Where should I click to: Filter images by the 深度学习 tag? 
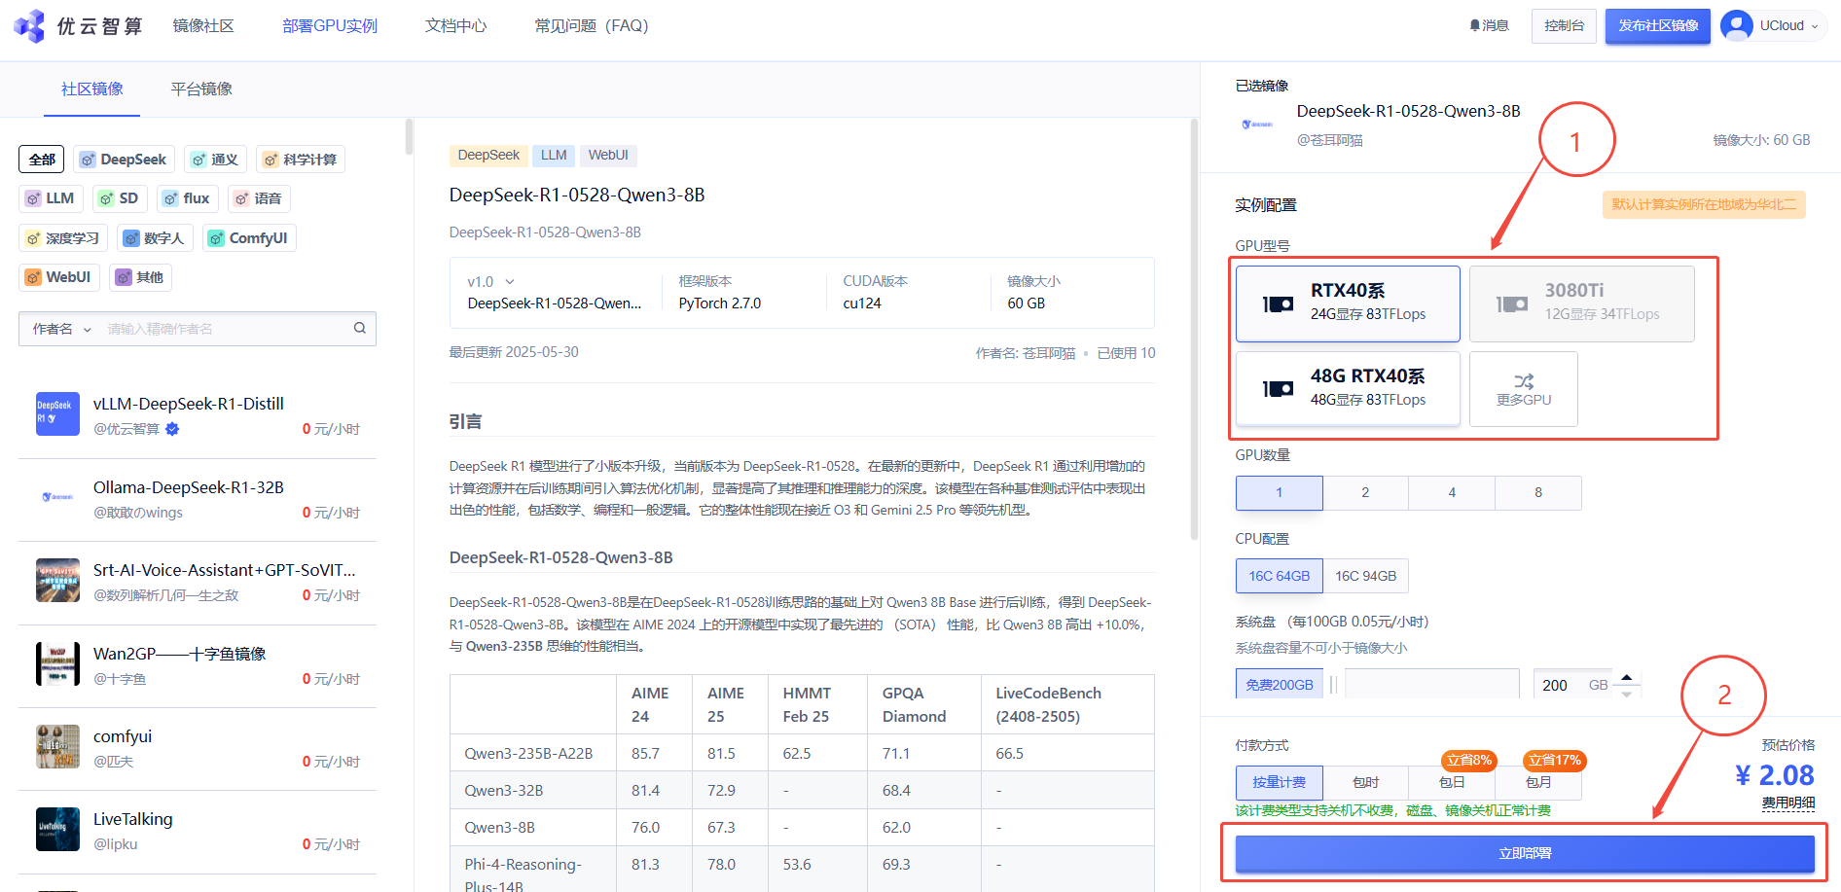(x=63, y=238)
